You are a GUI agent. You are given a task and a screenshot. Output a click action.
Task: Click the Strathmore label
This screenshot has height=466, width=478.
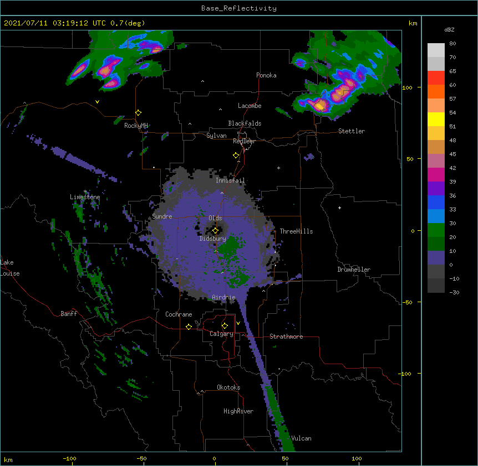point(286,336)
